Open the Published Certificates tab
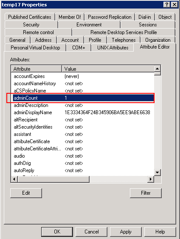This screenshot has width=180, height=239. click(x=30, y=17)
